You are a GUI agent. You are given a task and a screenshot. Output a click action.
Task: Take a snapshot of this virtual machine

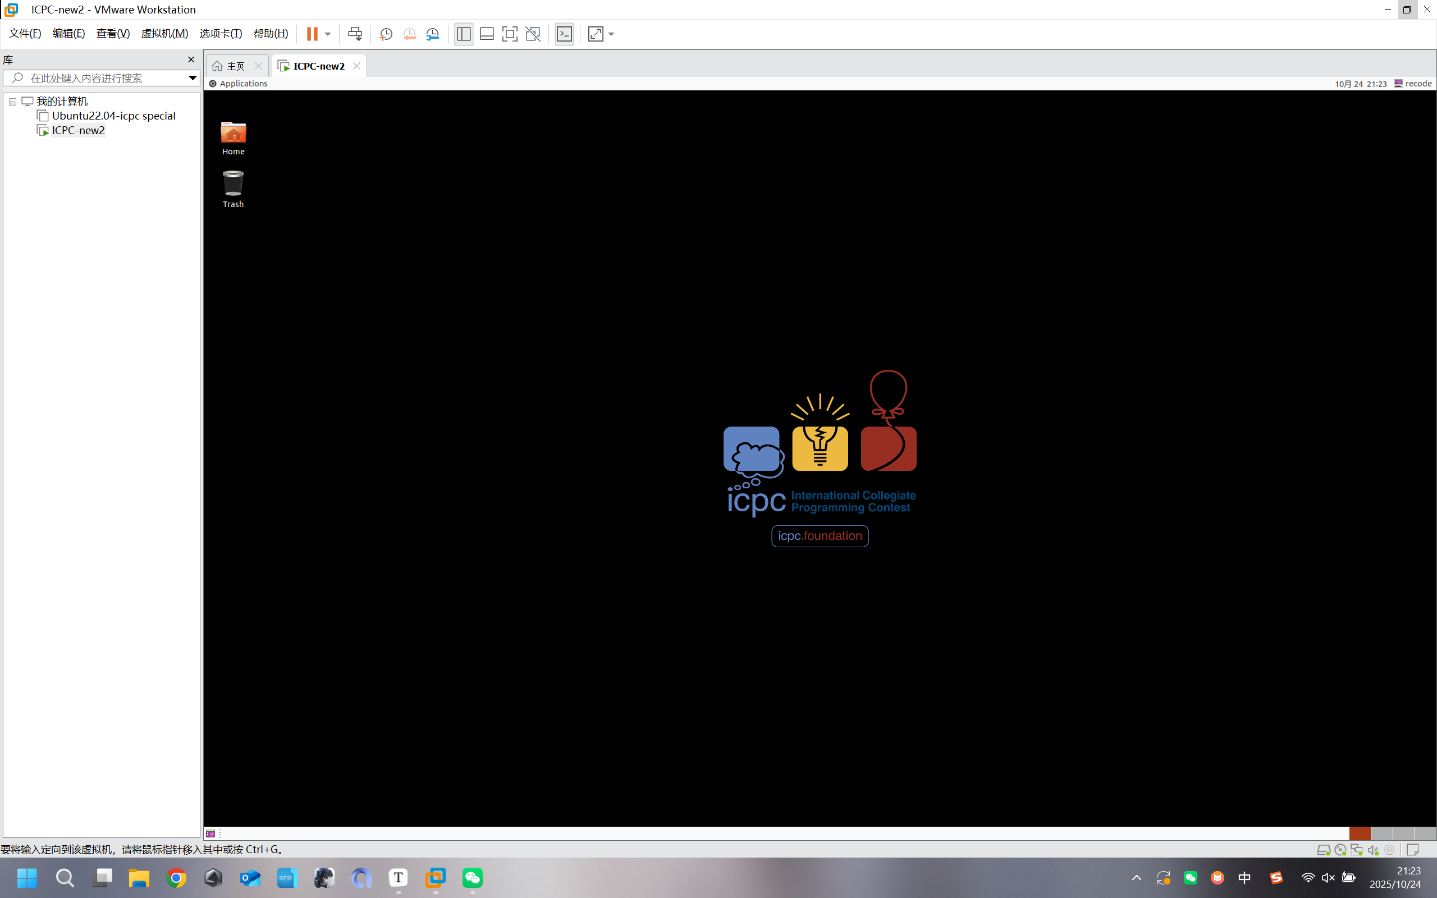[x=386, y=34]
